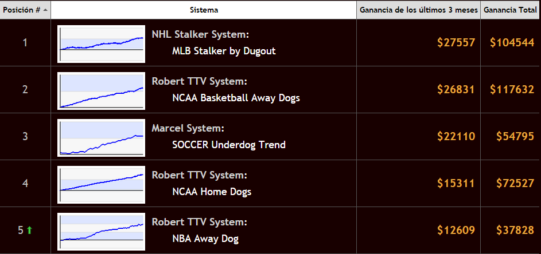Click the Marcel System name
The width and height of the screenshot is (541, 254).
[x=188, y=128]
